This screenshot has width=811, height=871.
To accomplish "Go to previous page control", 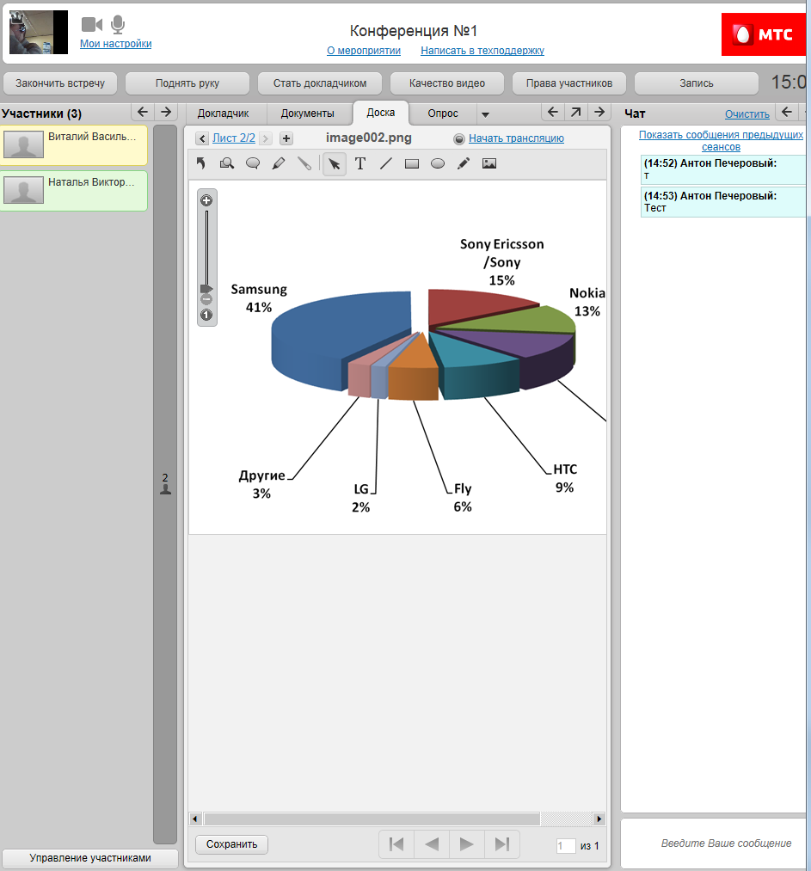I will coord(432,844).
